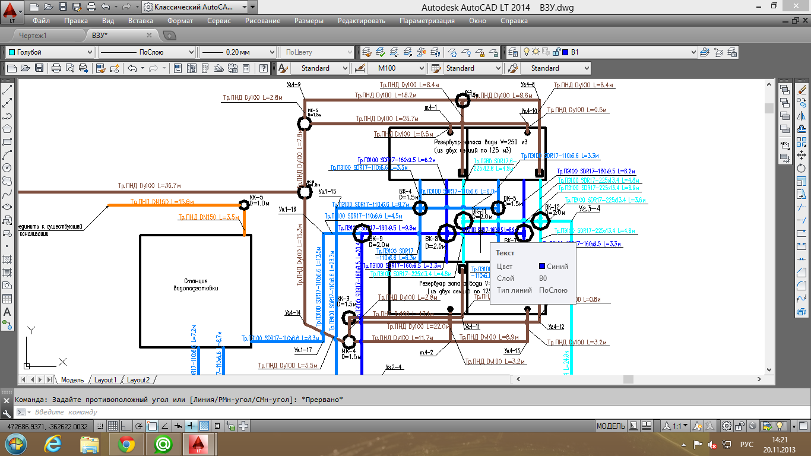The height and width of the screenshot is (456, 811).
Task: Toggle layer B1 on/off lightbulb icon
Action: pos(526,52)
